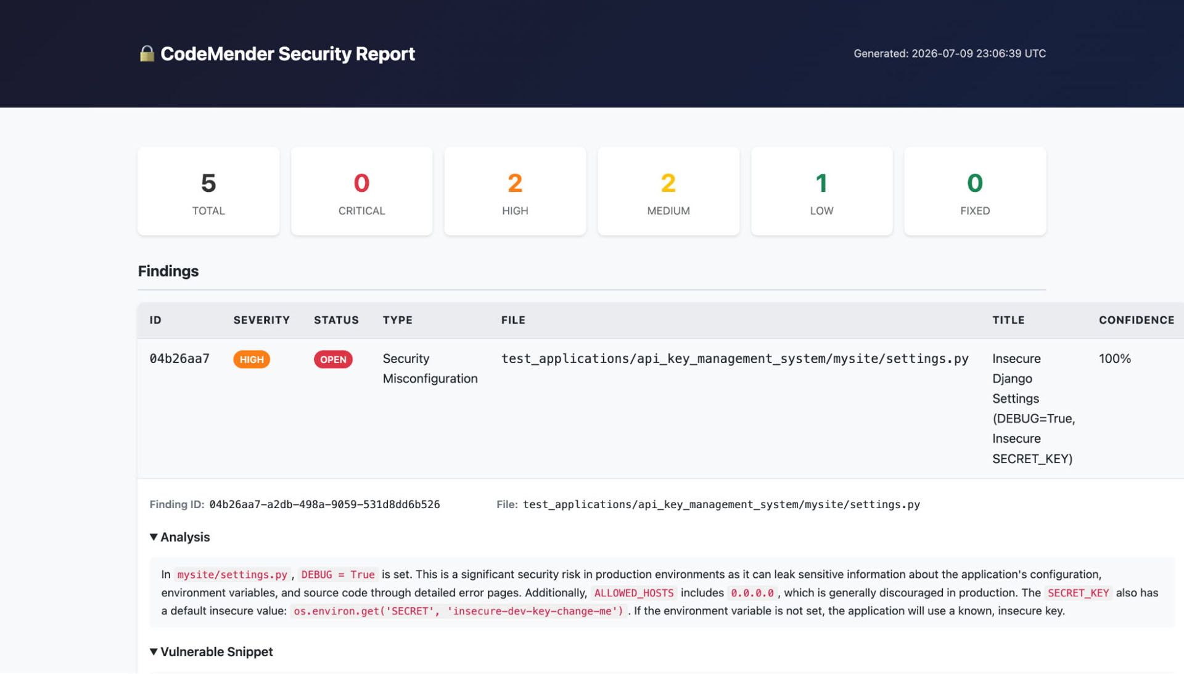
Task: Click the CONFIDENCE column header
Action: 1137,320
